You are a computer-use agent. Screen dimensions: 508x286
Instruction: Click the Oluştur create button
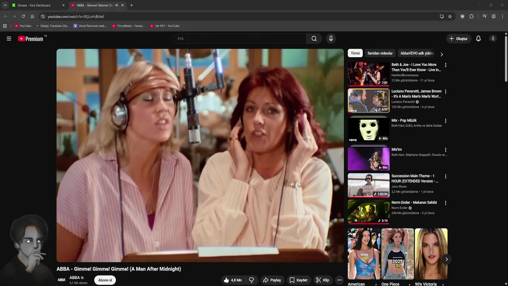click(x=458, y=39)
